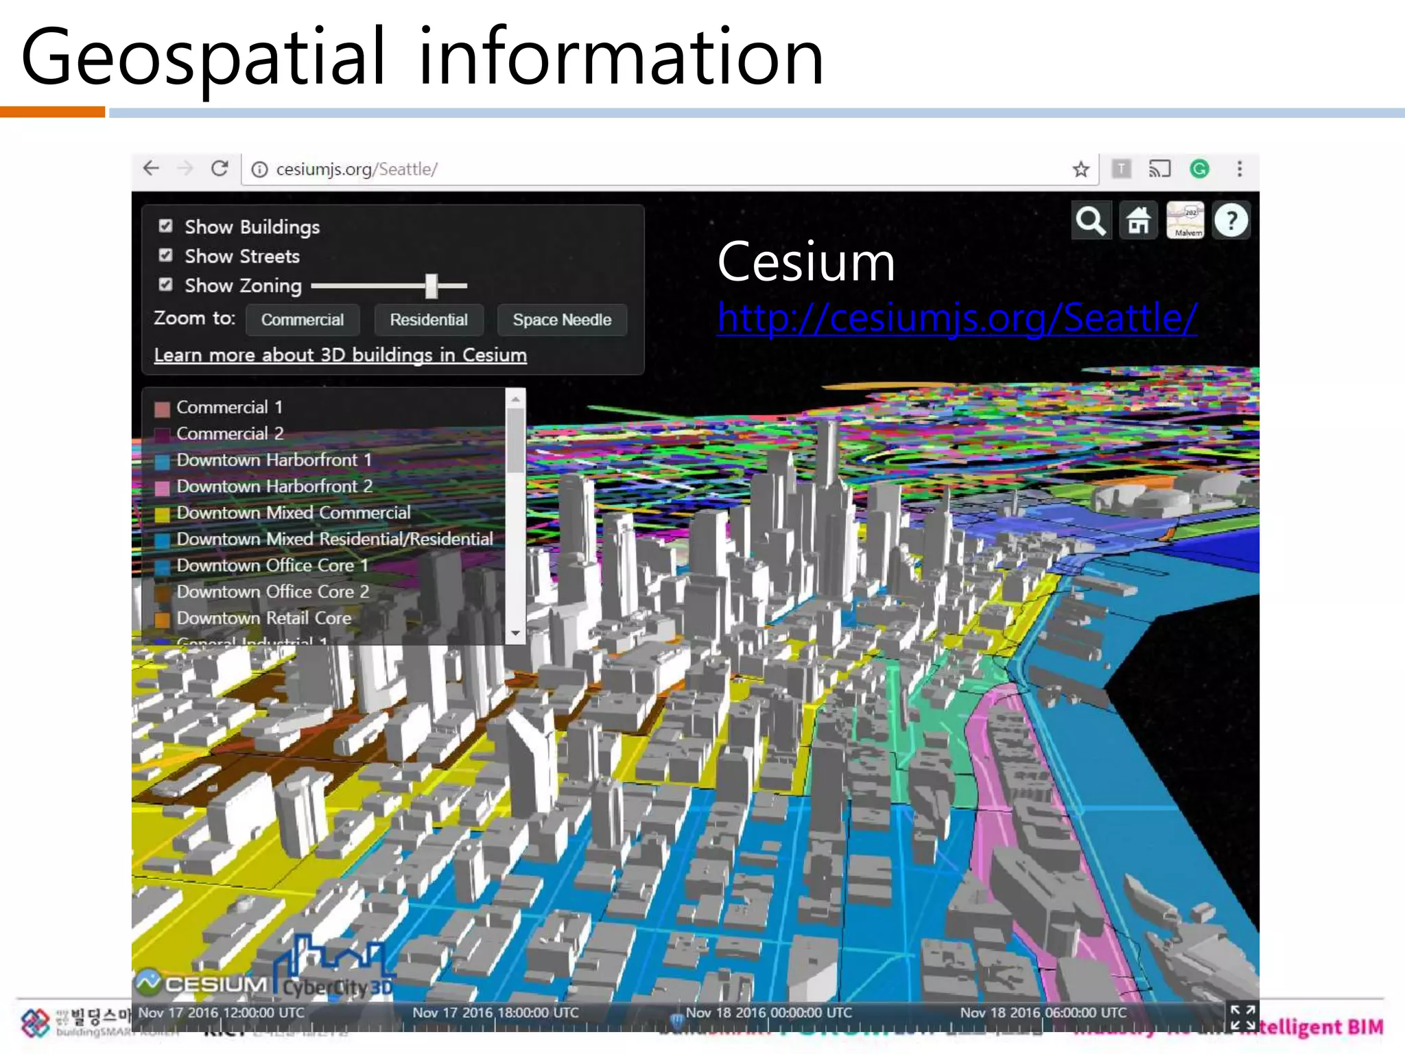The image size is (1405, 1054).
Task: Click the Cesium logo credit
Action: 201,983
